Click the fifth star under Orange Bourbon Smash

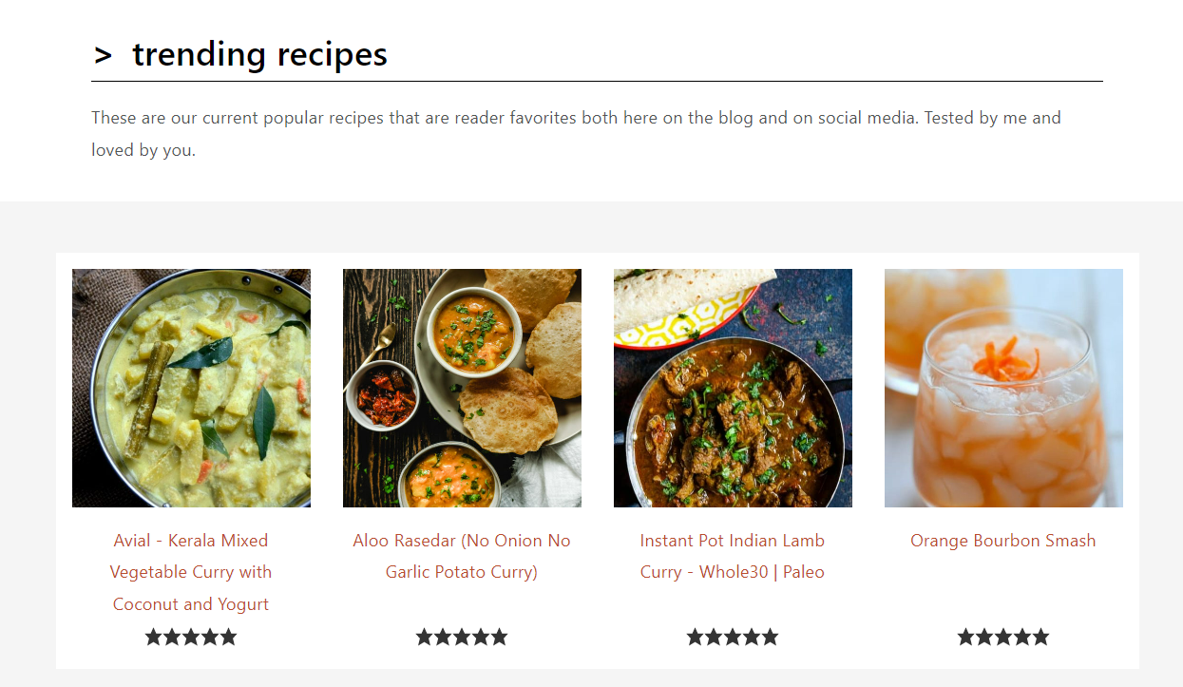point(1040,637)
